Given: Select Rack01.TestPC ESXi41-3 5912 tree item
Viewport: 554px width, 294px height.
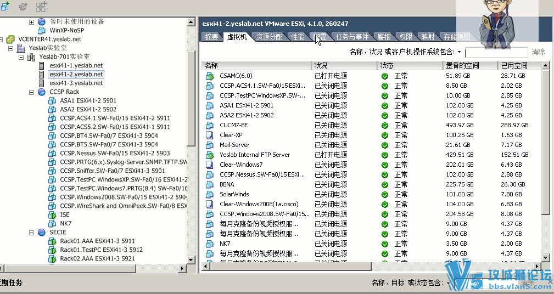Looking at the screenshot, I should pyautogui.click(x=101, y=250).
